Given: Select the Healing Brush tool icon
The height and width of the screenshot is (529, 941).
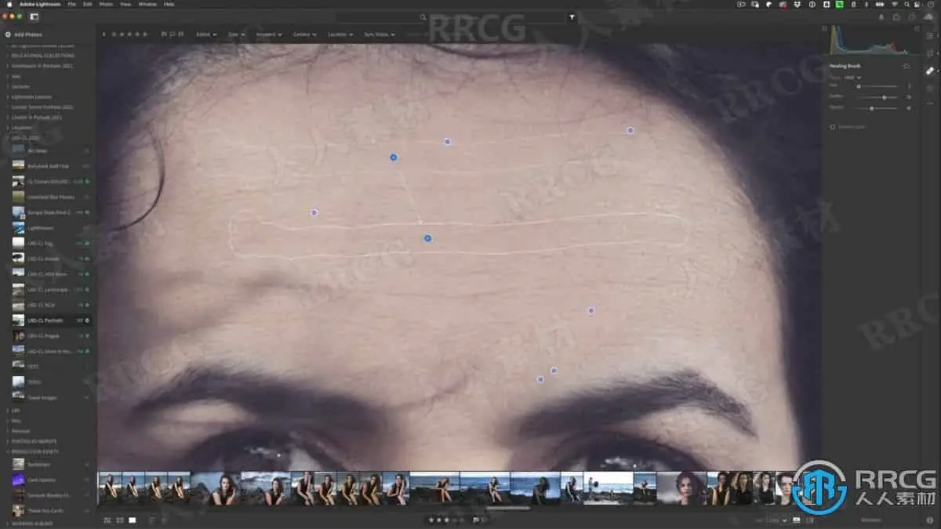Looking at the screenshot, I should tap(929, 71).
